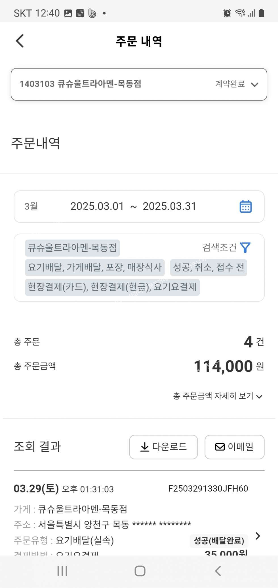The height and width of the screenshot is (588, 278).
Task: Tap the back arrow in the header
Action: click(20, 41)
